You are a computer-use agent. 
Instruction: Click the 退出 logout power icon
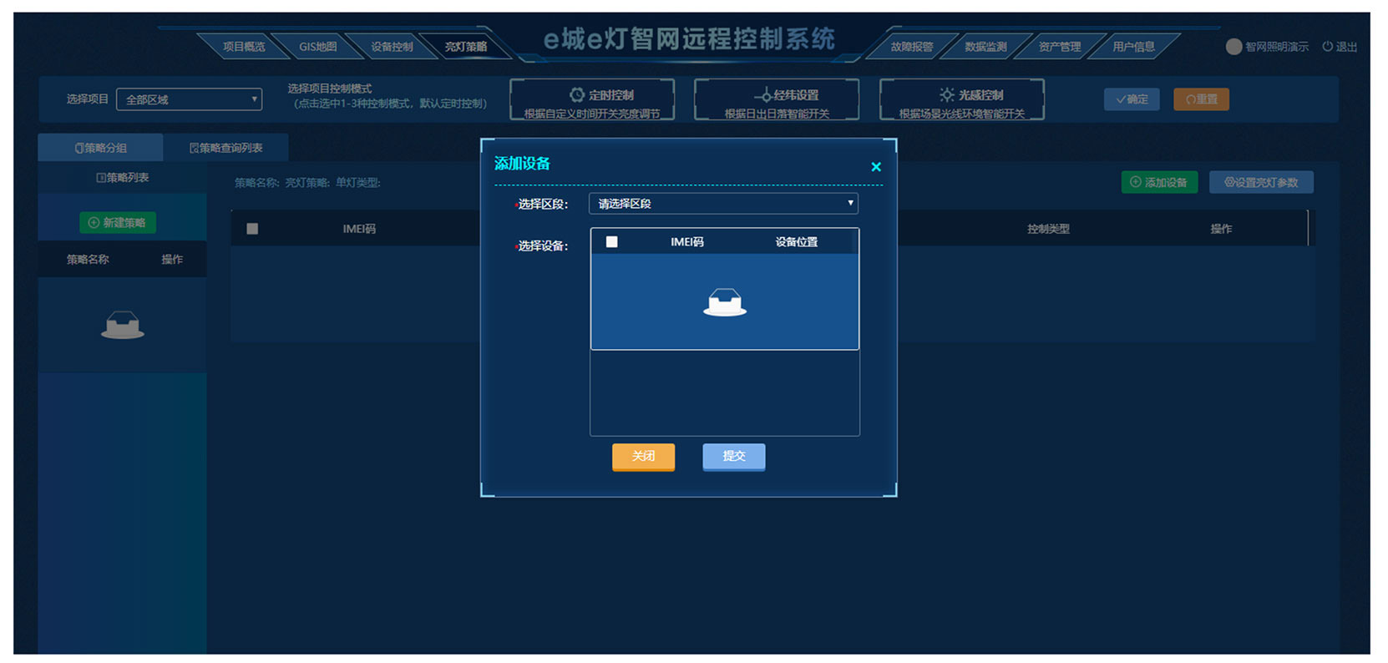pyautogui.click(x=1327, y=47)
